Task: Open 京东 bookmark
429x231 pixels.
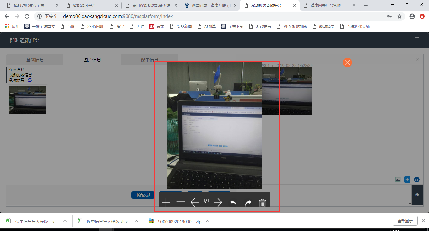Action: 157,26
